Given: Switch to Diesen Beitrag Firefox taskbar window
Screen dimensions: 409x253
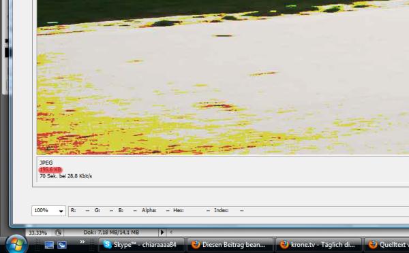Looking at the screenshot, I should pos(230,245).
